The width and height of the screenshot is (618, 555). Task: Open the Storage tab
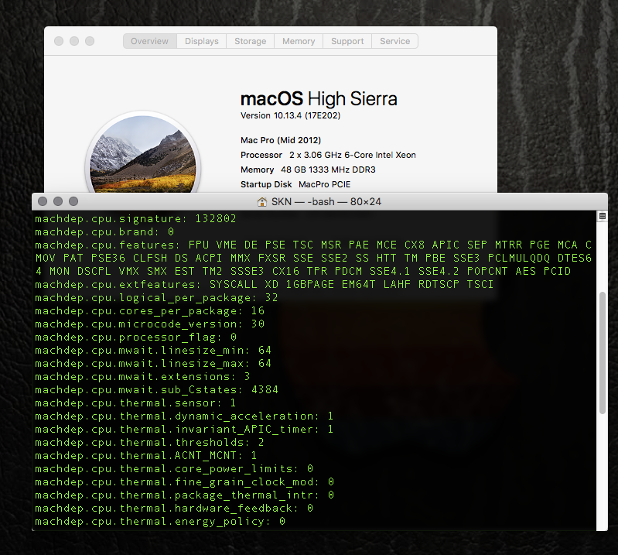(251, 41)
